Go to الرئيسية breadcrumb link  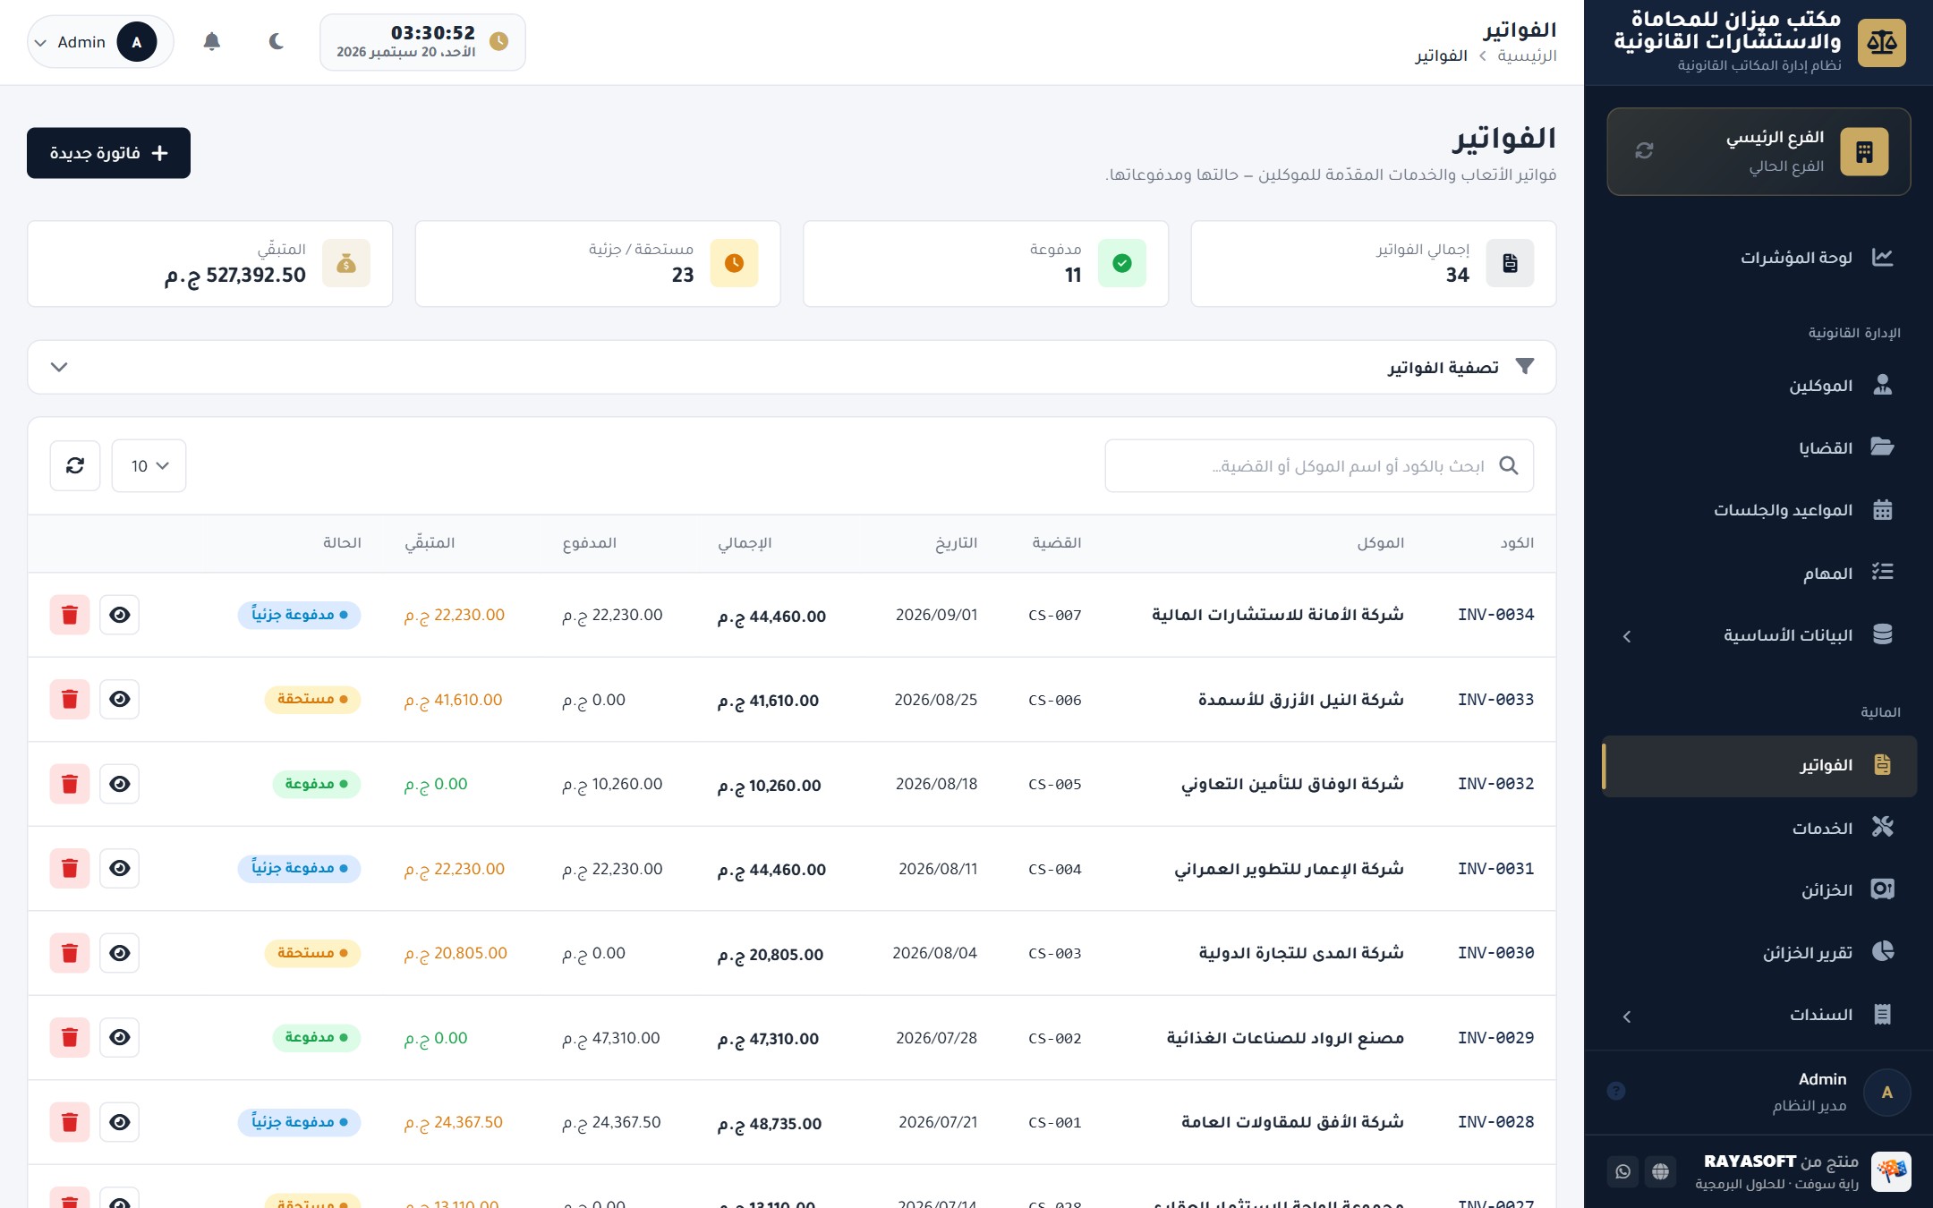point(1527,55)
